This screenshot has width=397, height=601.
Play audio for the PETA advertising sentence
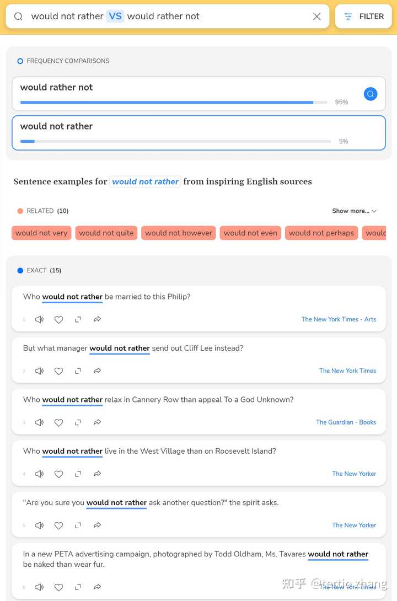[x=39, y=587]
